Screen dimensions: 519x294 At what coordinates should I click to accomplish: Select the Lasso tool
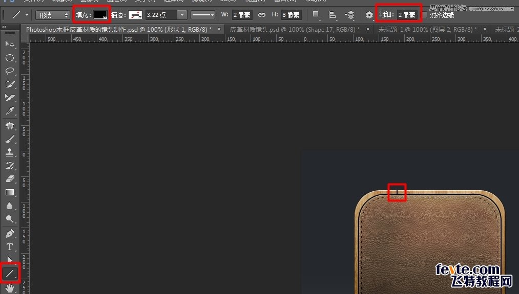point(10,71)
